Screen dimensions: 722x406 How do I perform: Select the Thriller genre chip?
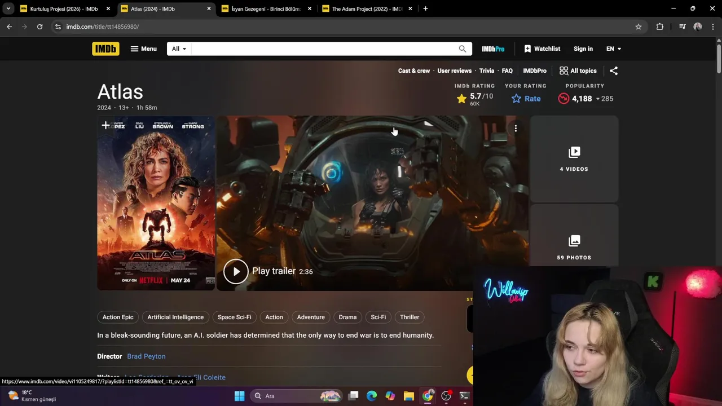[410, 317]
